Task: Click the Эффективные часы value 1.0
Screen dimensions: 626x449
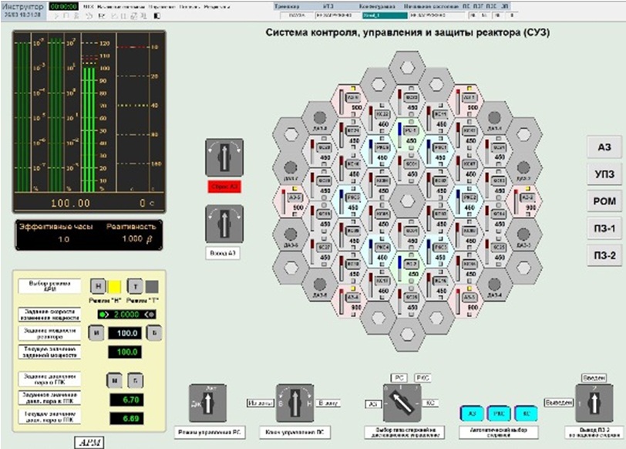Action: tap(63, 239)
